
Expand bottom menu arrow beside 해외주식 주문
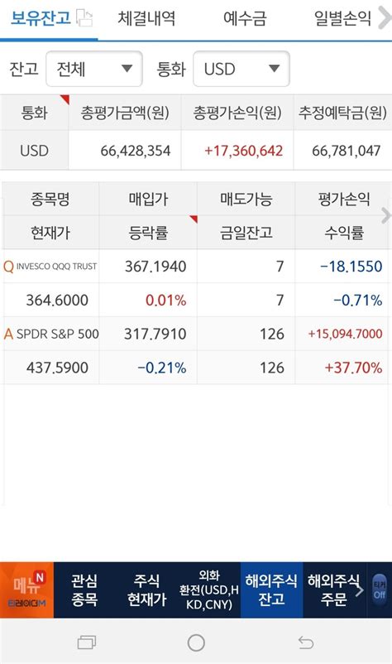point(359,589)
